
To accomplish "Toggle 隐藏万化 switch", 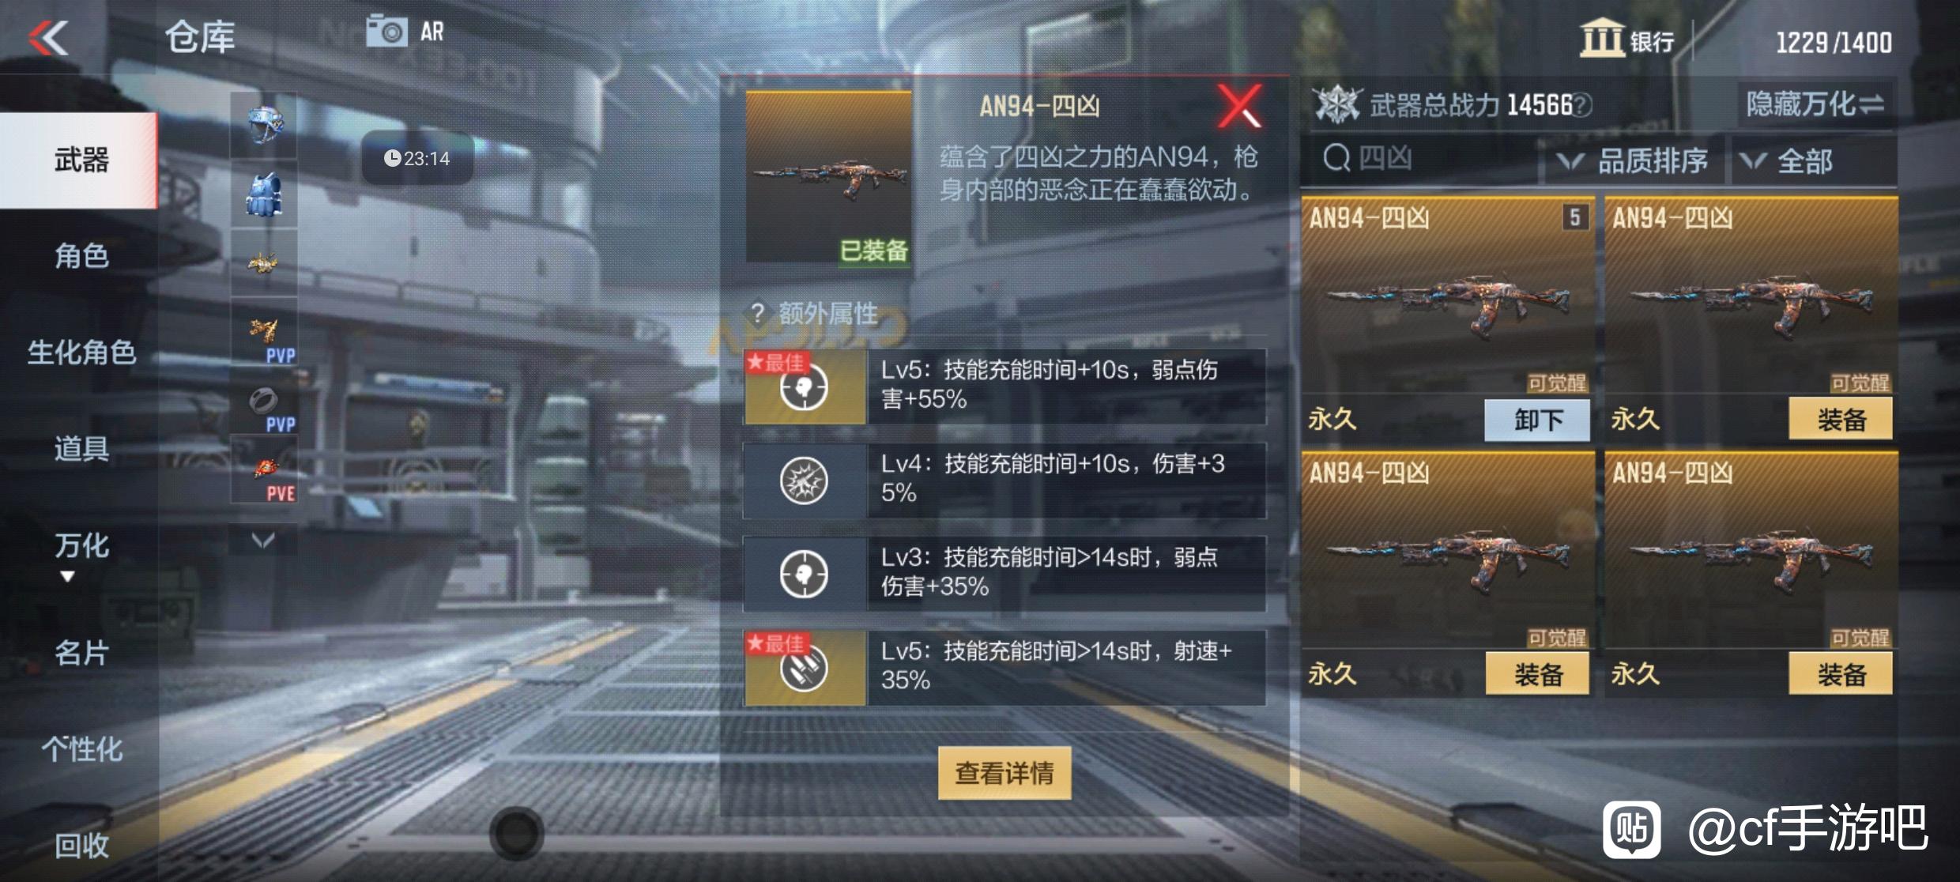I will pos(1815,104).
